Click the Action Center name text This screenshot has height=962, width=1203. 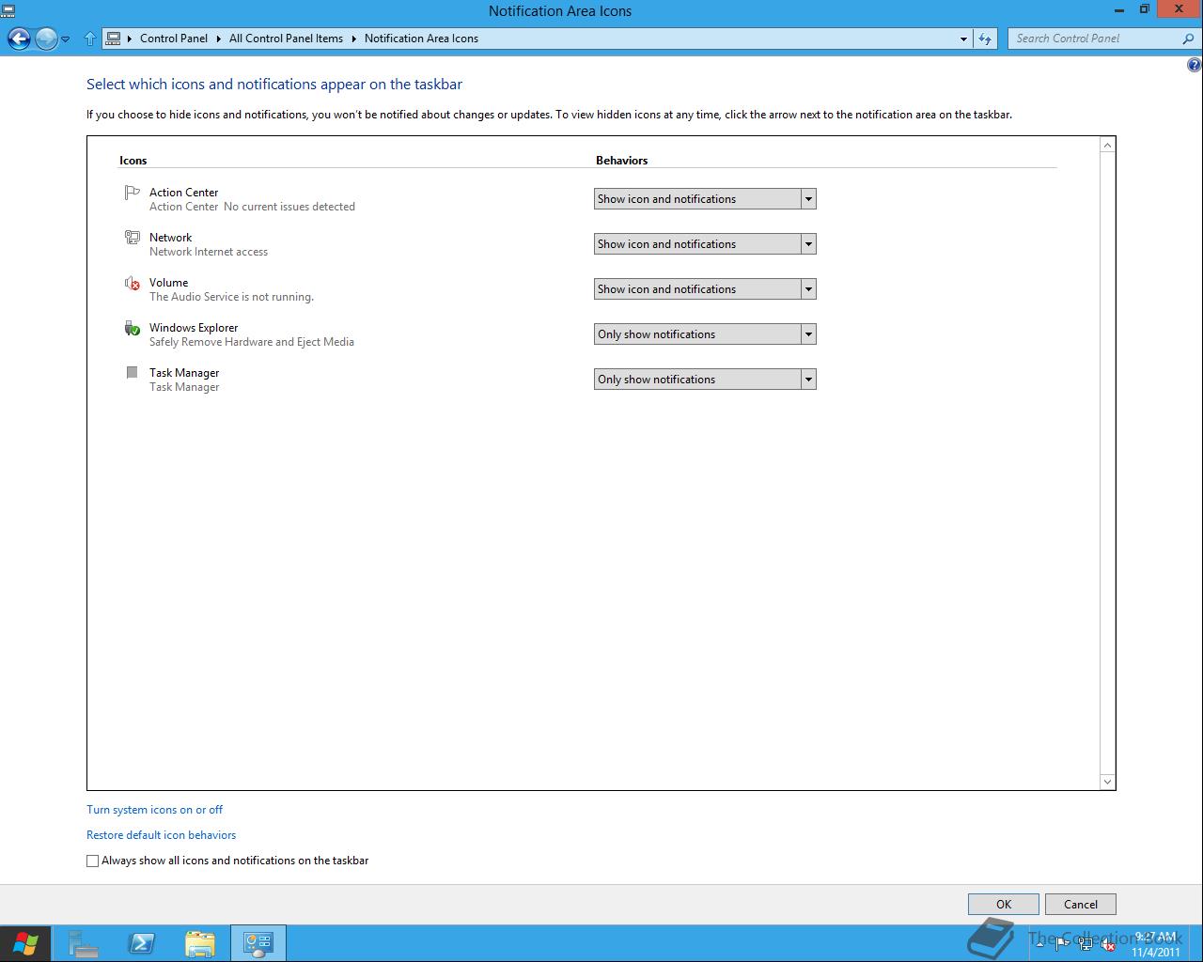click(183, 193)
